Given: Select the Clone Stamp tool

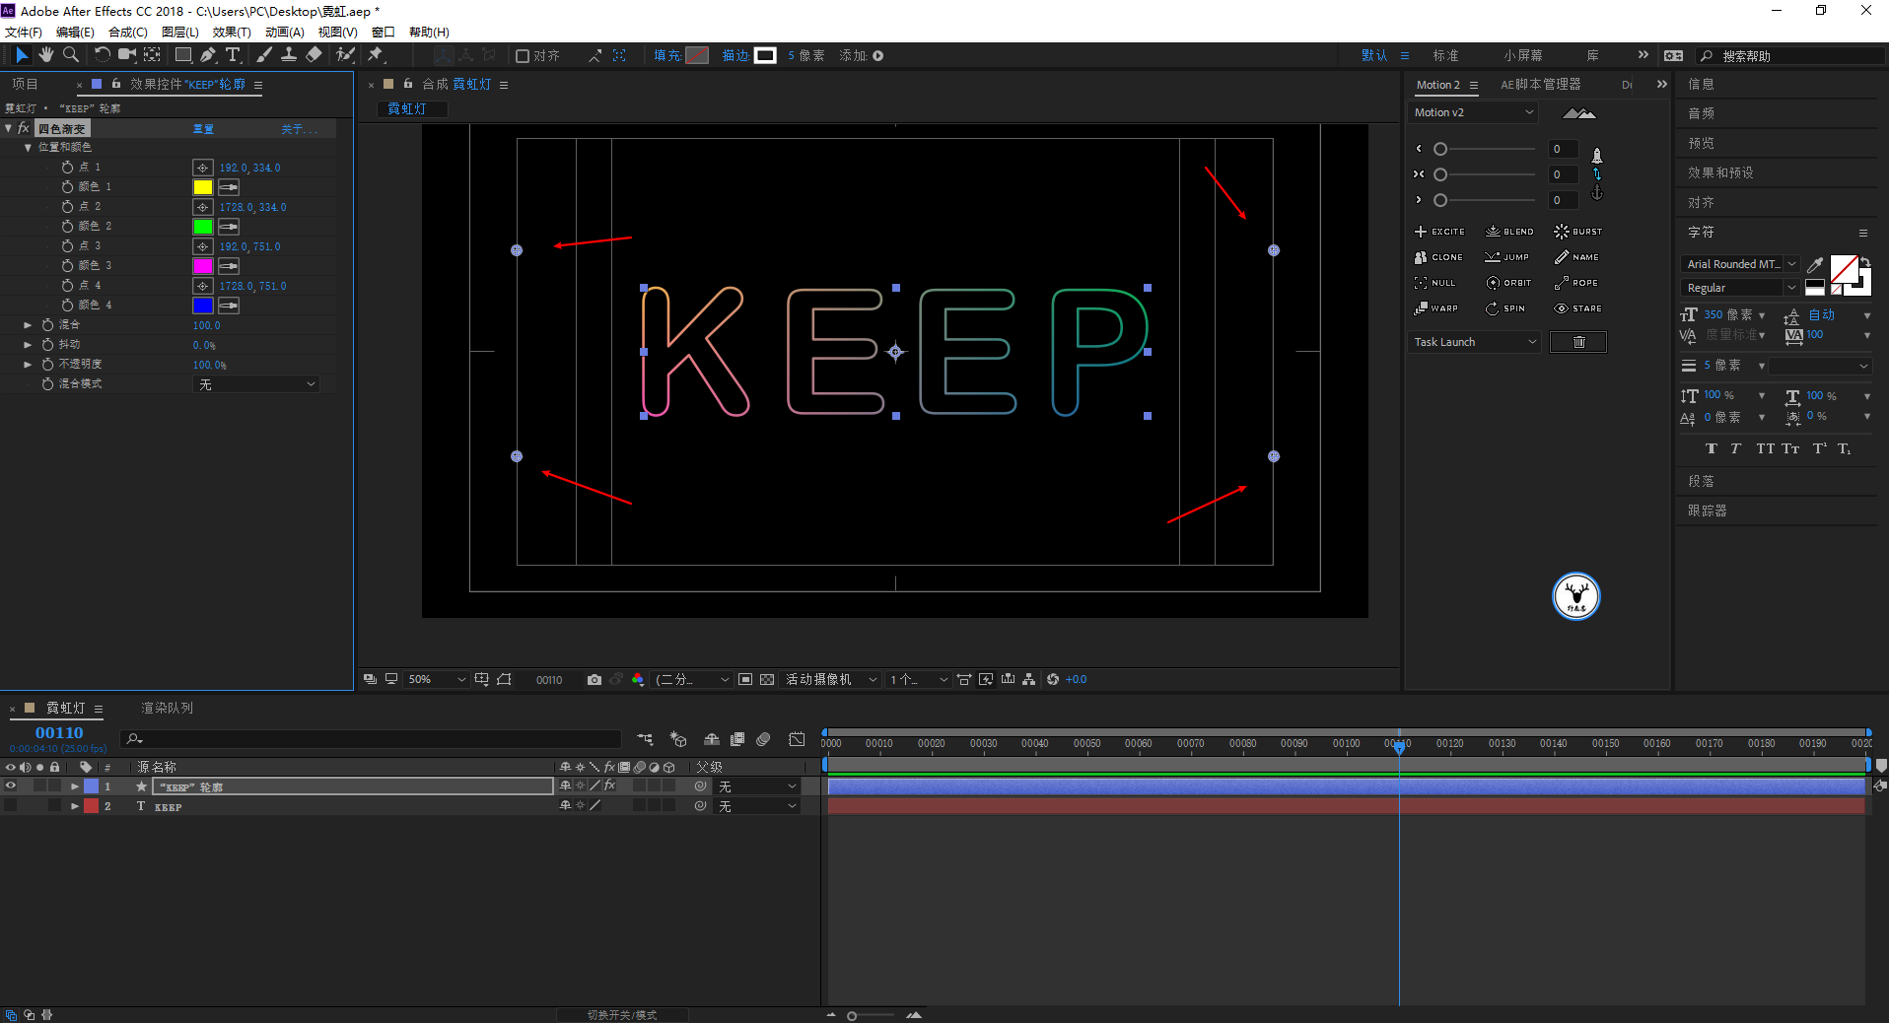Looking at the screenshot, I should (x=289, y=55).
